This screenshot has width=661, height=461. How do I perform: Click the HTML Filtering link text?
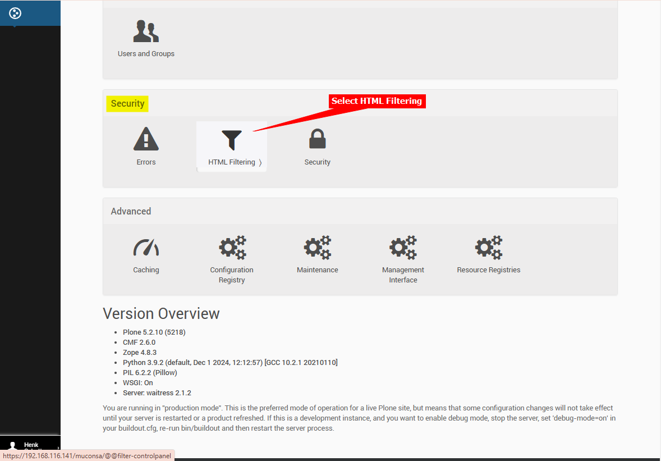(x=231, y=162)
